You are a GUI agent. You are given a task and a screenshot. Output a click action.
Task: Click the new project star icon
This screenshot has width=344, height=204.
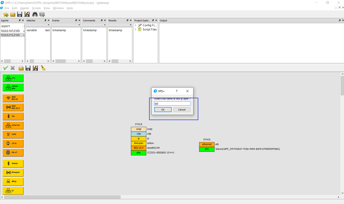pos(5,14)
